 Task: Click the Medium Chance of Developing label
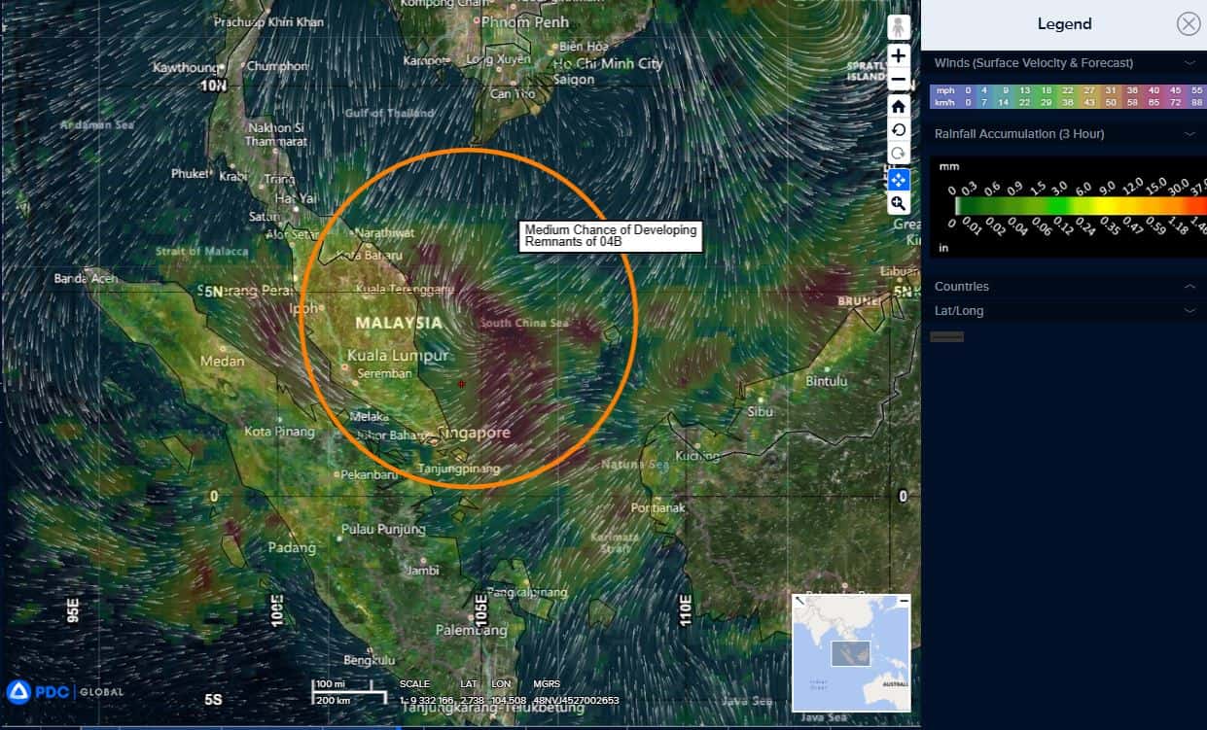click(x=610, y=236)
